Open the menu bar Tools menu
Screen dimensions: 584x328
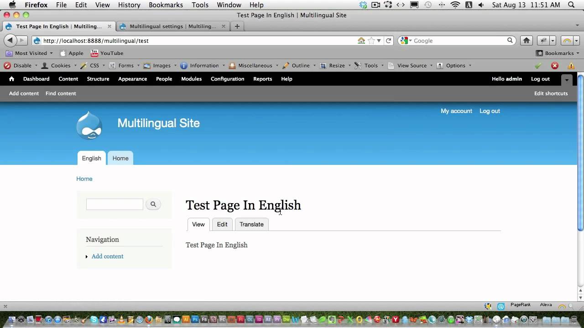pos(200,5)
